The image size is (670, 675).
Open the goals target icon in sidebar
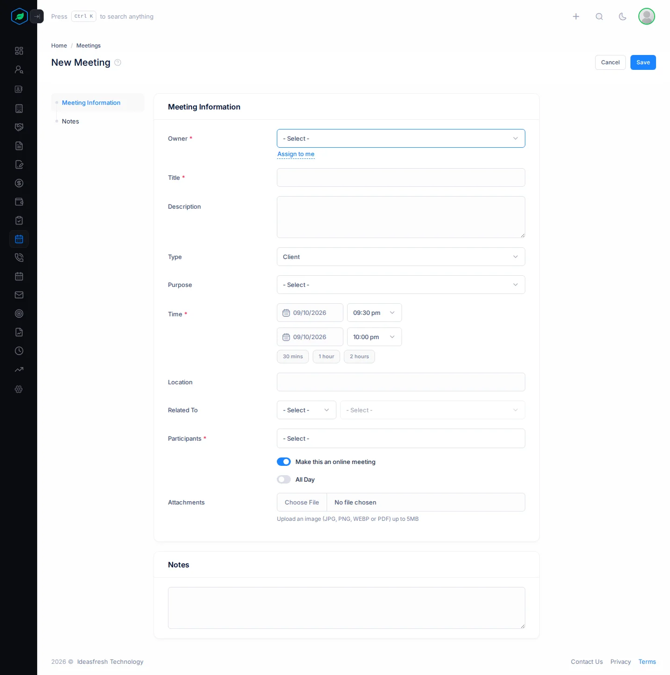pos(19,314)
